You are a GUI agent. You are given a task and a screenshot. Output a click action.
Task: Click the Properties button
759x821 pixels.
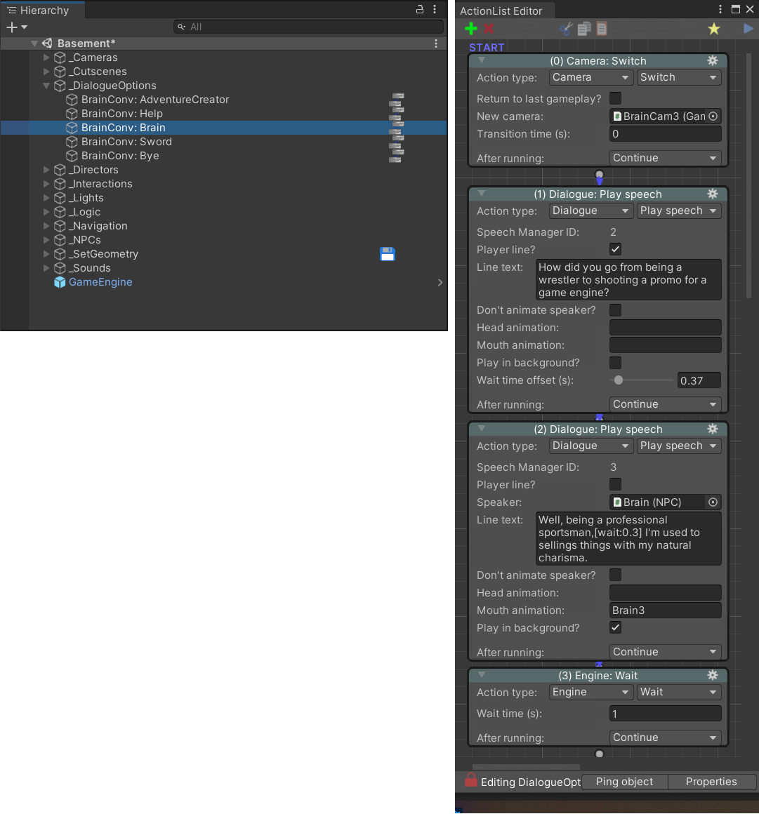click(711, 782)
